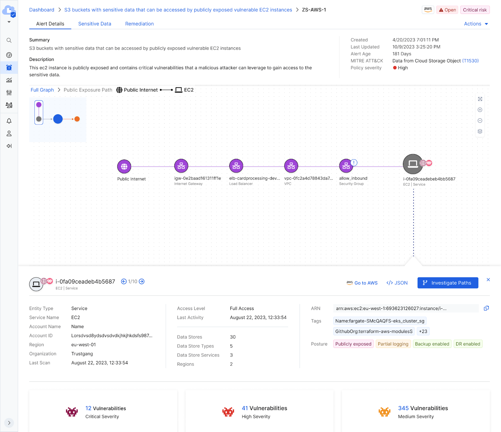The height and width of the screenshot is (432, 501).
Task: Open the alerts alarm icon in sidebar
Action: (9, 68)
